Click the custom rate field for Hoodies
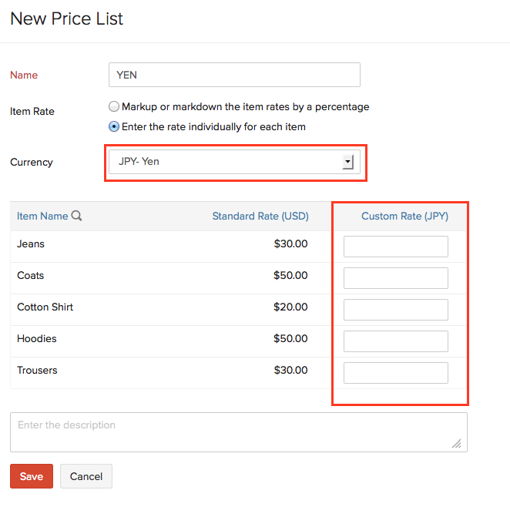The image size is (510, 507). click(396, 341)
